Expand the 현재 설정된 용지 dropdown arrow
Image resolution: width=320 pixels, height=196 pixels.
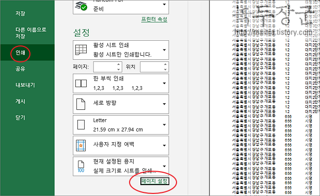164,166
